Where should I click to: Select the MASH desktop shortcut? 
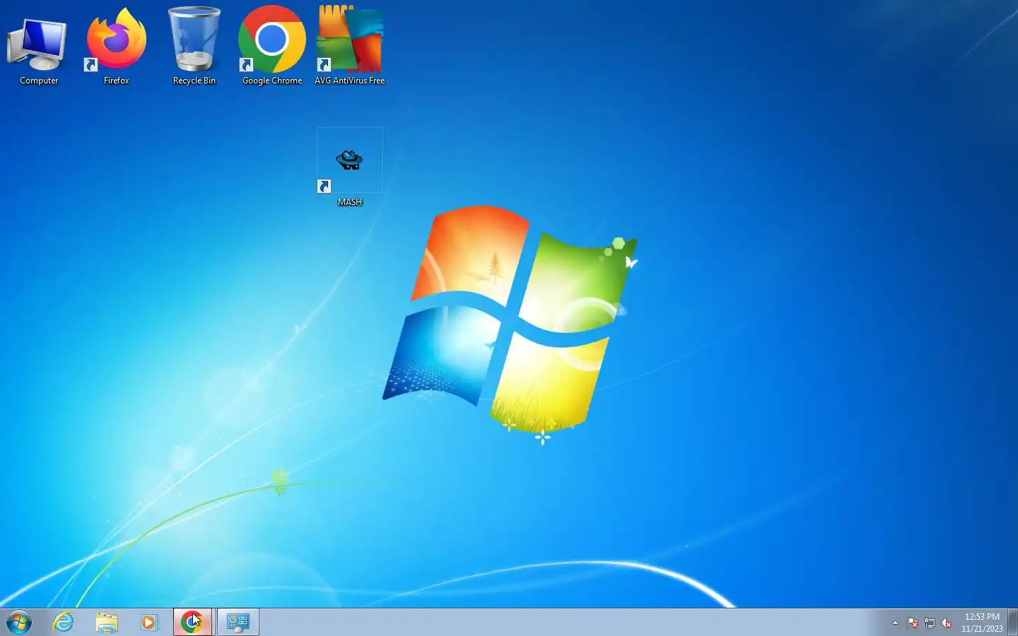[x=350, y=167]
